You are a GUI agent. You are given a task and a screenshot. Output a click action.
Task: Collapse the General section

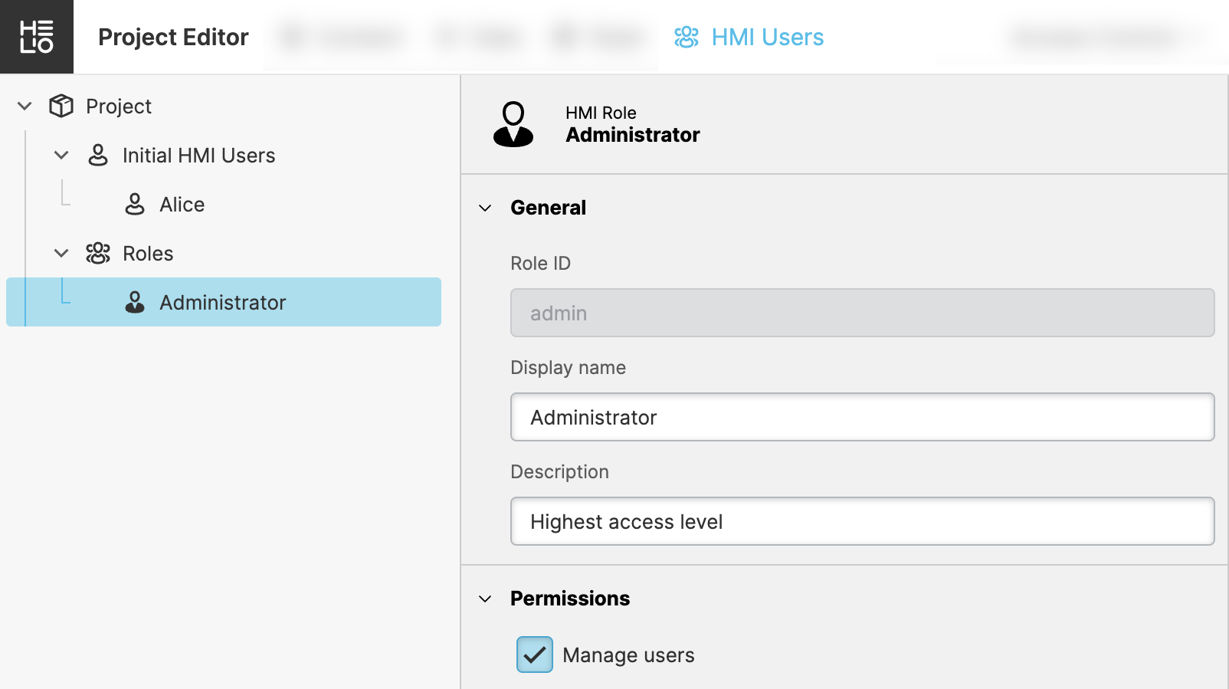(485, 208)
